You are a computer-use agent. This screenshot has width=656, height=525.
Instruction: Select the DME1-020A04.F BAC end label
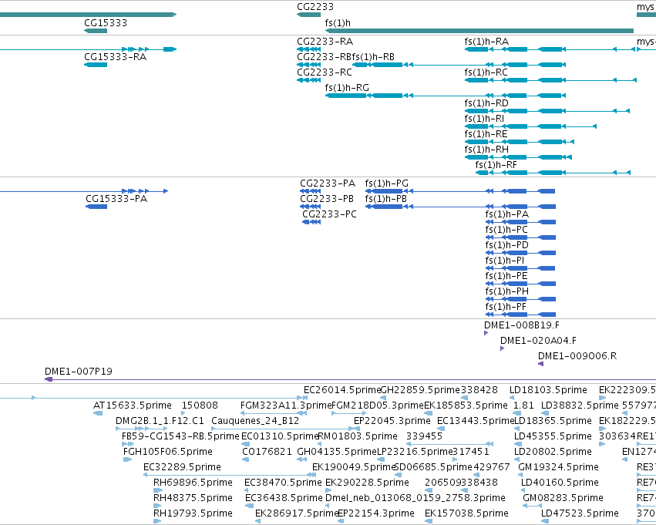click(x=538, y=341)
